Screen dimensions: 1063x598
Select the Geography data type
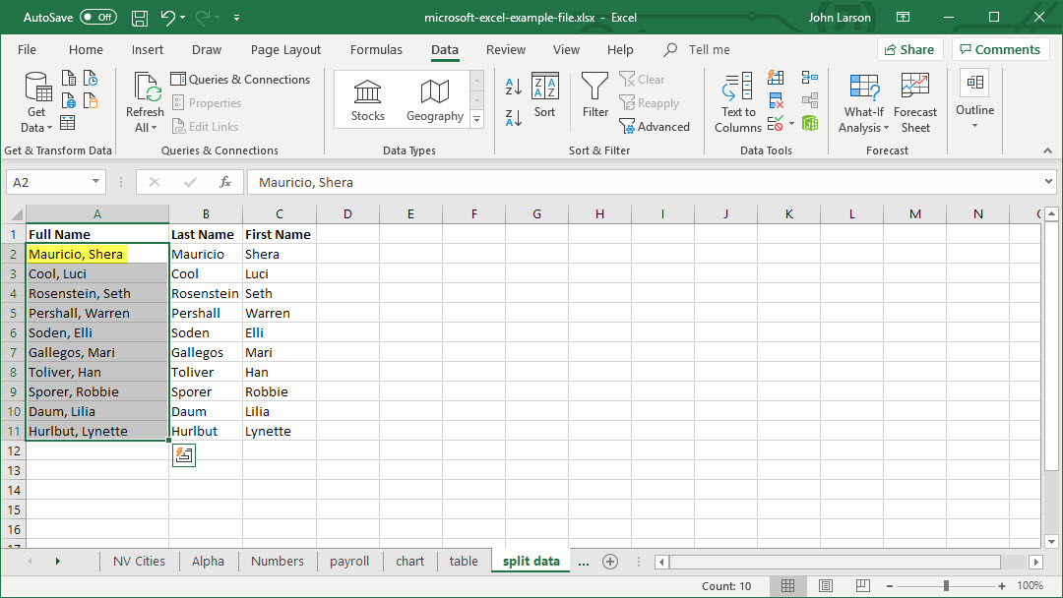pos(434,101)
